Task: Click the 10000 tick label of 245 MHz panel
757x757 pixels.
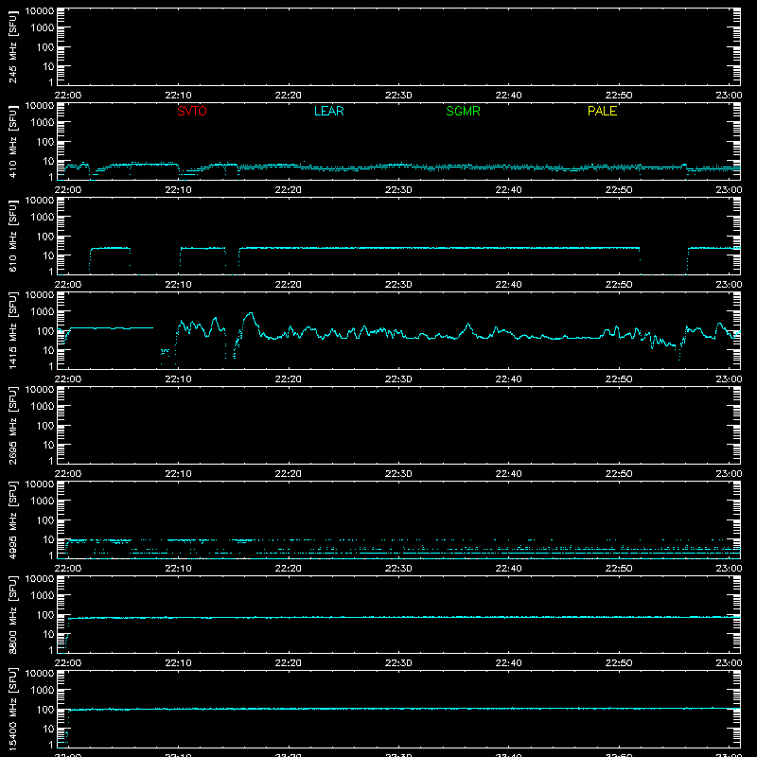Action: (x=40, y=10)
